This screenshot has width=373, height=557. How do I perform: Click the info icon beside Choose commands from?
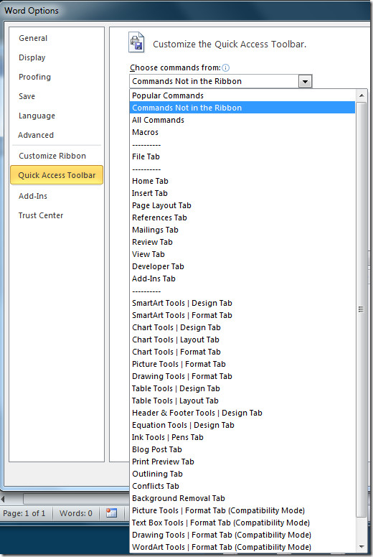[x=225, y=68]
